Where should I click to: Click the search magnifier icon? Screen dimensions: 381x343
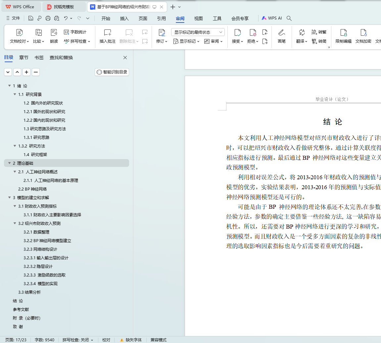(x=289, y=18)
